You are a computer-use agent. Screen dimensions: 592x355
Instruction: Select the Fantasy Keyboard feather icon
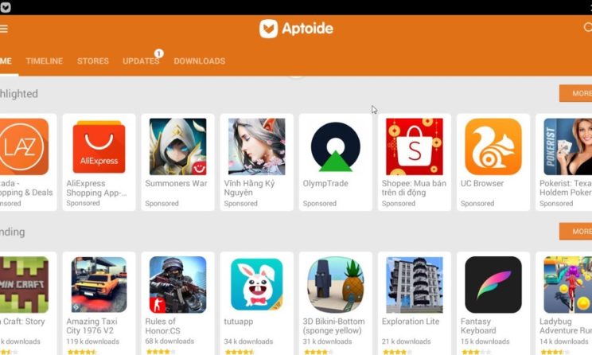tap(493, 284)
